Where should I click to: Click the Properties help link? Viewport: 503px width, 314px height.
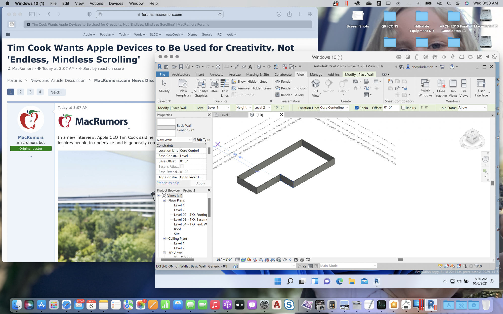(168, 183)
